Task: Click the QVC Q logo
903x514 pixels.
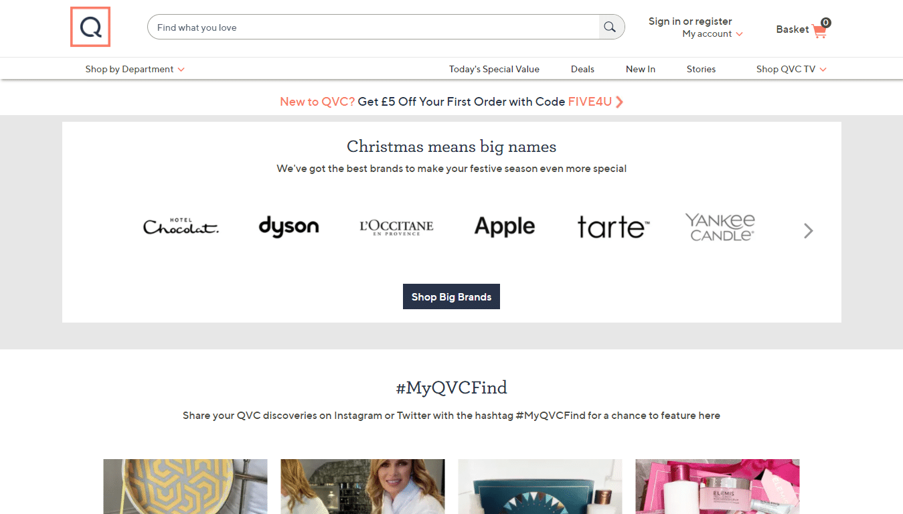Action: pyautogui.click(x=90, y=27)
